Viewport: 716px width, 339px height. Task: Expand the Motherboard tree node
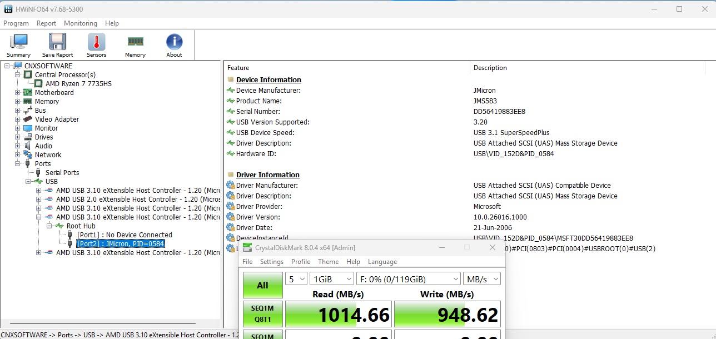click(17, 93)
